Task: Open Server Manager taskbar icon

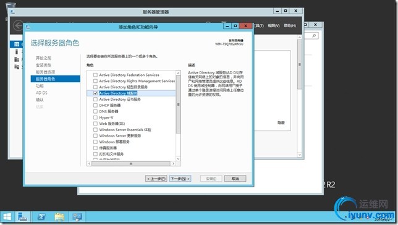Action: tap(23, 217)
